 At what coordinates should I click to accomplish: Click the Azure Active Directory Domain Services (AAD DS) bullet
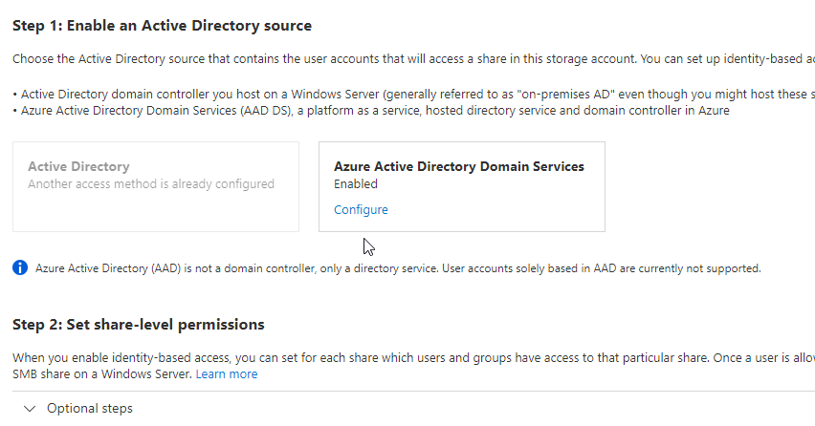tap(371, 111)
